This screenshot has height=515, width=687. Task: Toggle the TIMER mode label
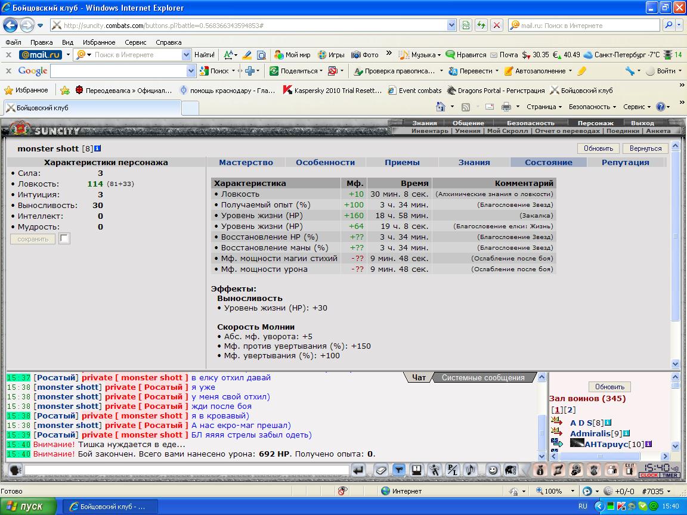670,475
